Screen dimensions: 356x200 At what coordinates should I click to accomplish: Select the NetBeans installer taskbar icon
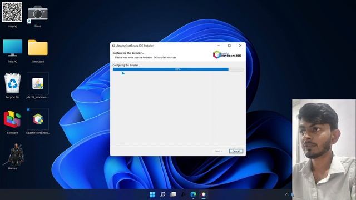(x=204, y=194)
